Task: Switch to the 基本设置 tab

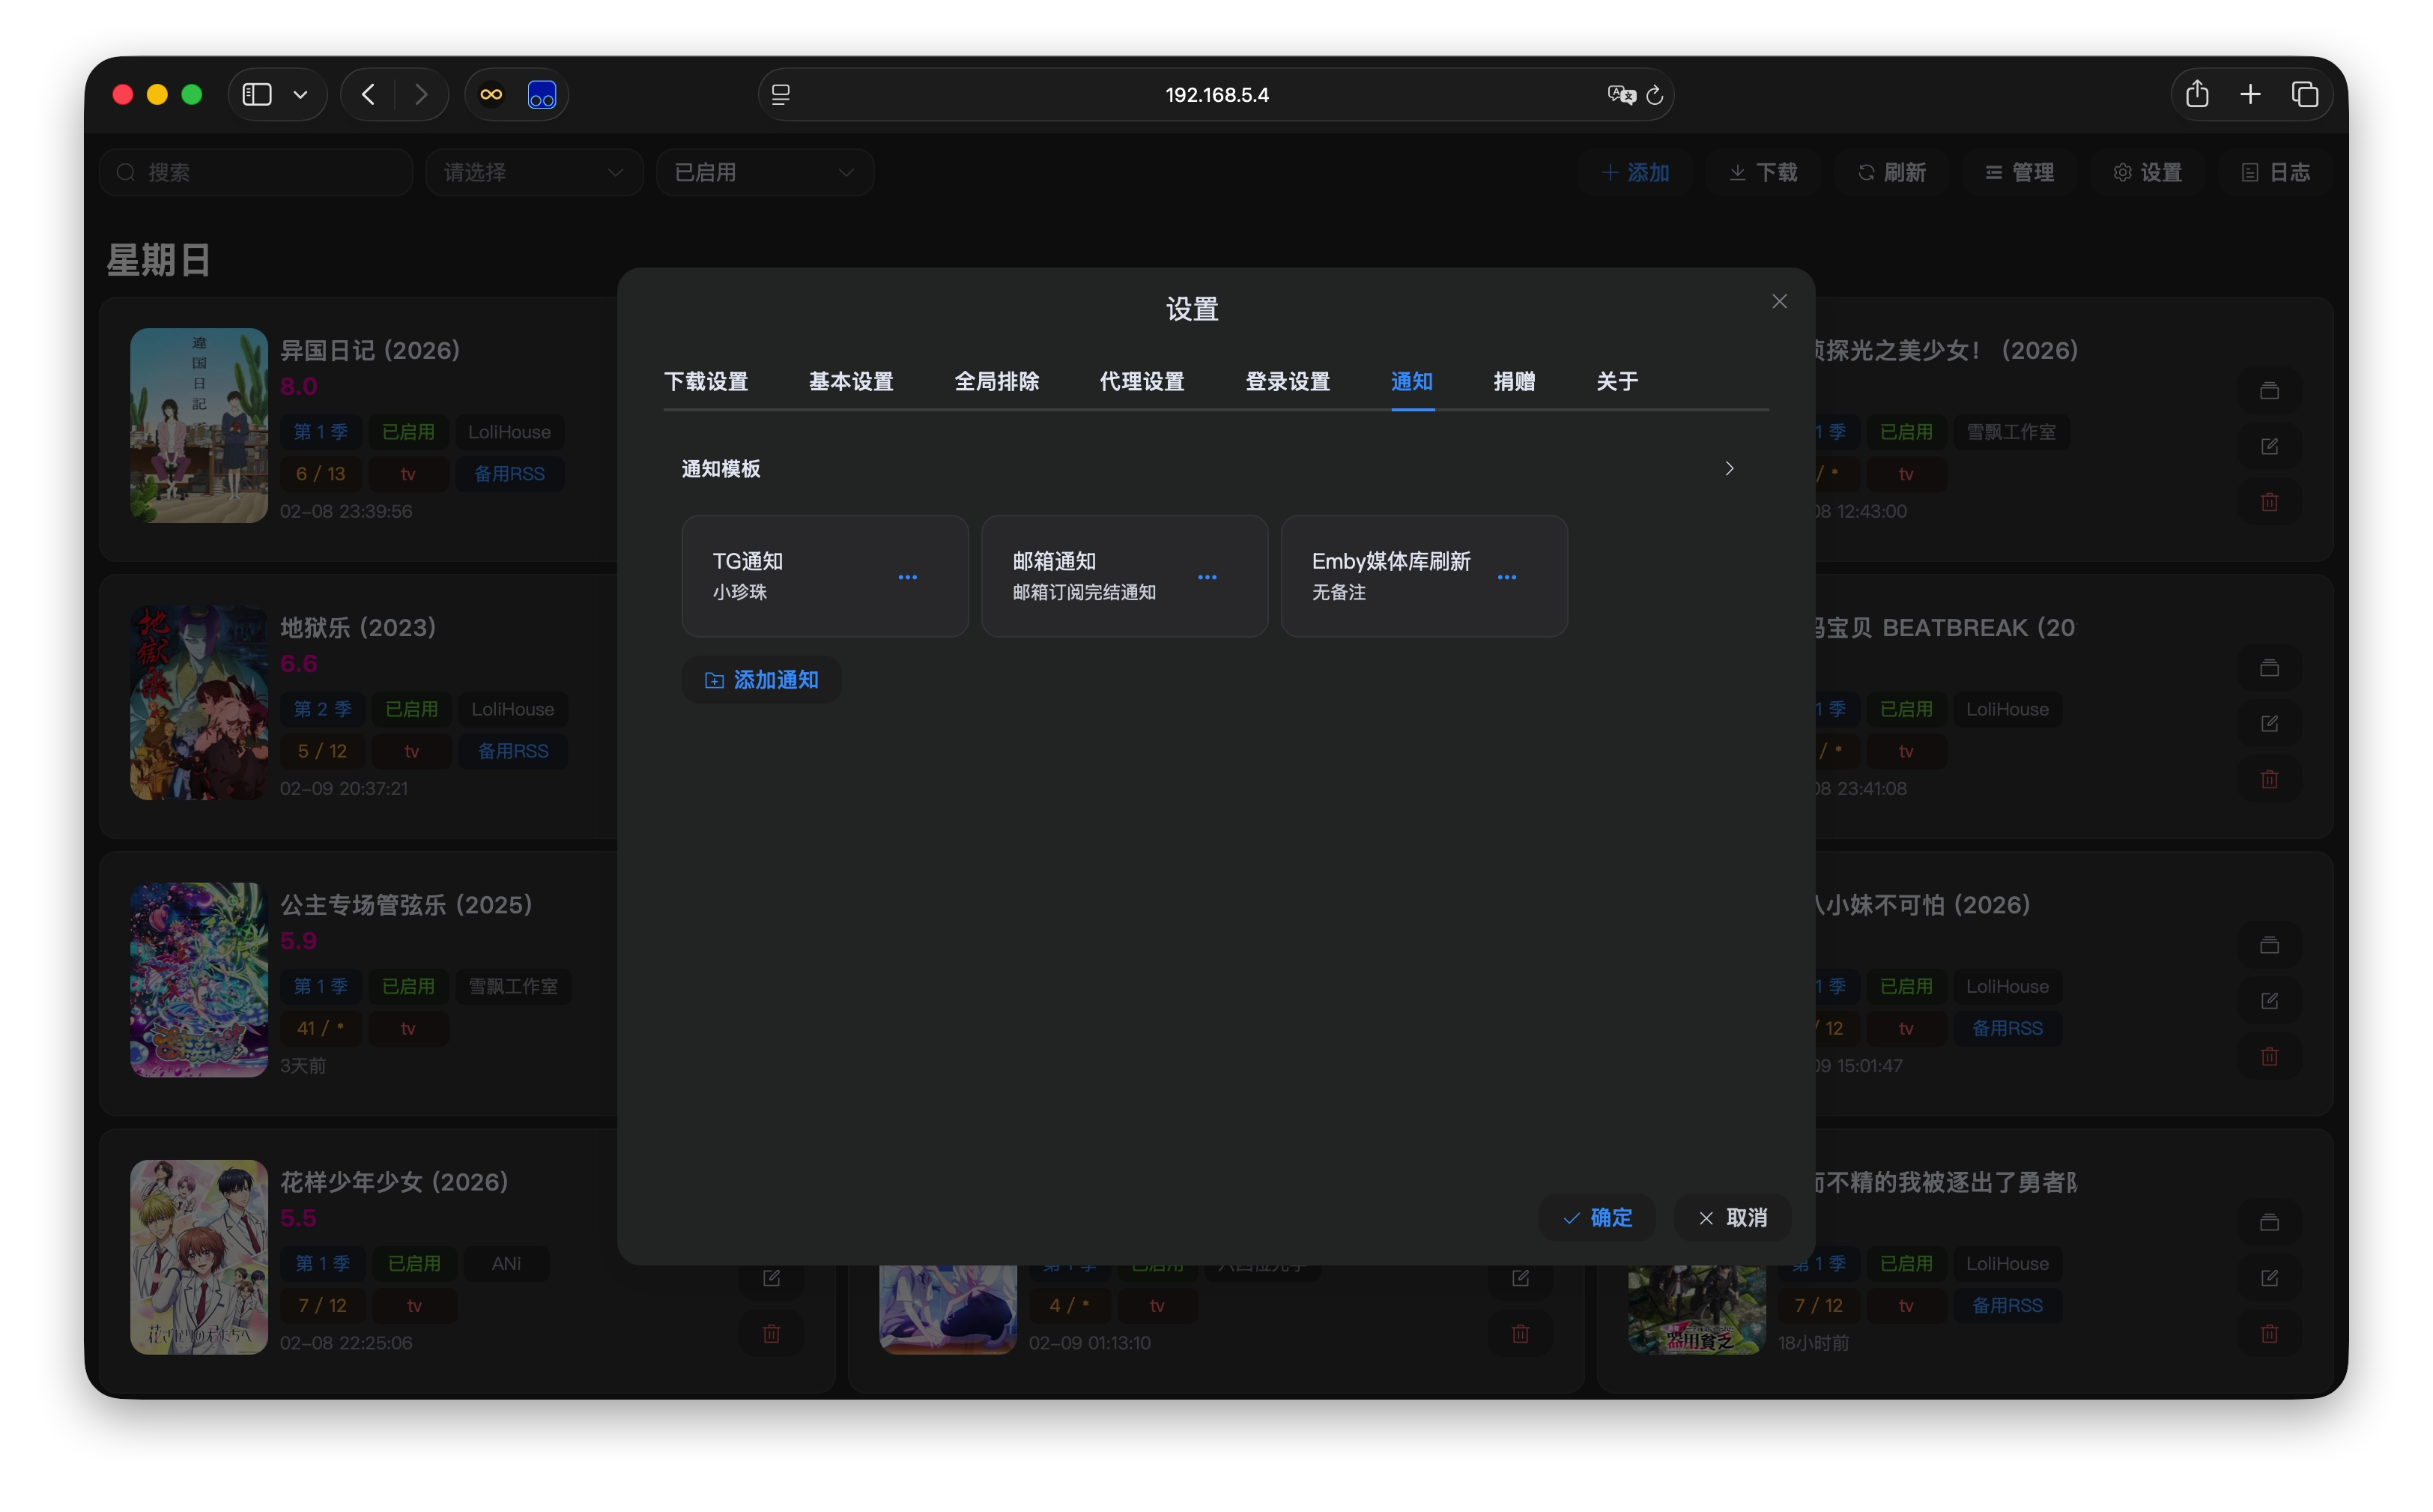Action: (851, 381)
